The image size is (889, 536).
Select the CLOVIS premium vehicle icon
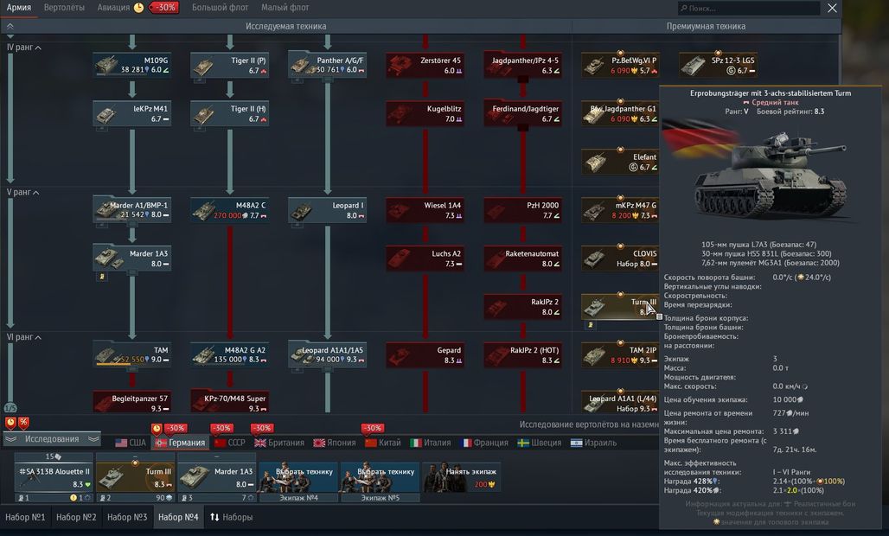(x=620, y=258)
